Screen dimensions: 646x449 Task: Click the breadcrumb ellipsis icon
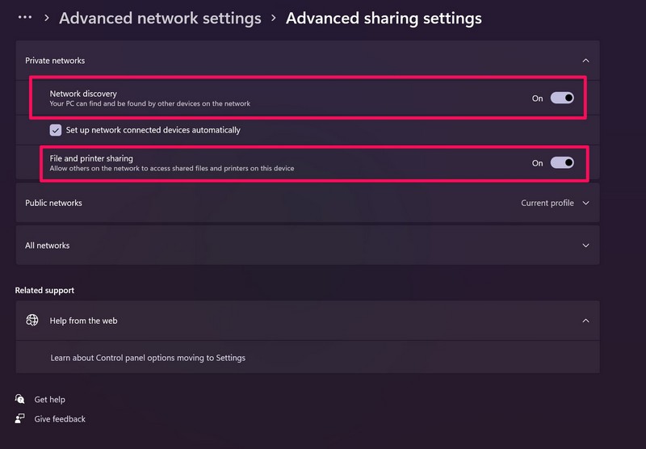[x=25, y=17]
